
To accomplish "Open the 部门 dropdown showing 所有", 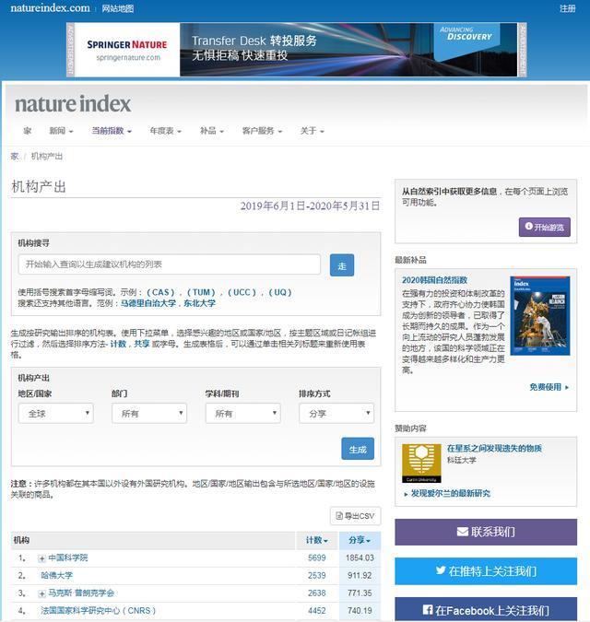I will pyautogui.click(x=149, y=414).
